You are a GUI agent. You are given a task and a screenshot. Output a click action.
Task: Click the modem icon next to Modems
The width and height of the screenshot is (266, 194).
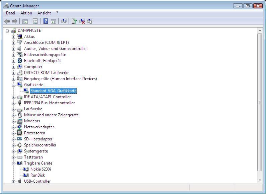tap(20, 121)
